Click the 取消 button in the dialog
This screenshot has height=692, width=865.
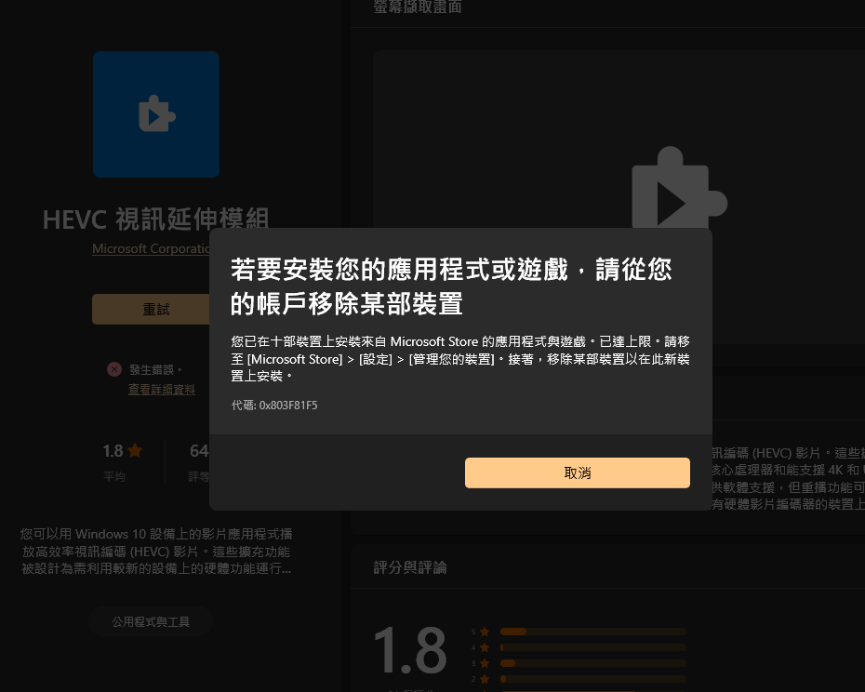click(x=577, y=472)
